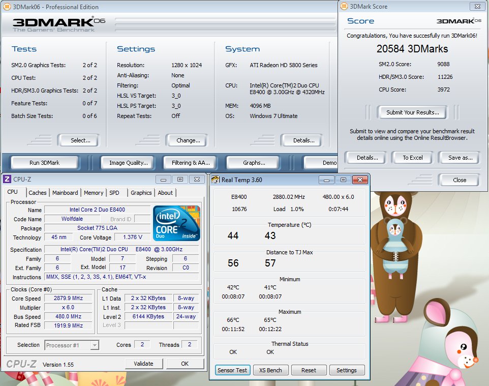Open Details in the 3DMark Score window

[367, 158]
